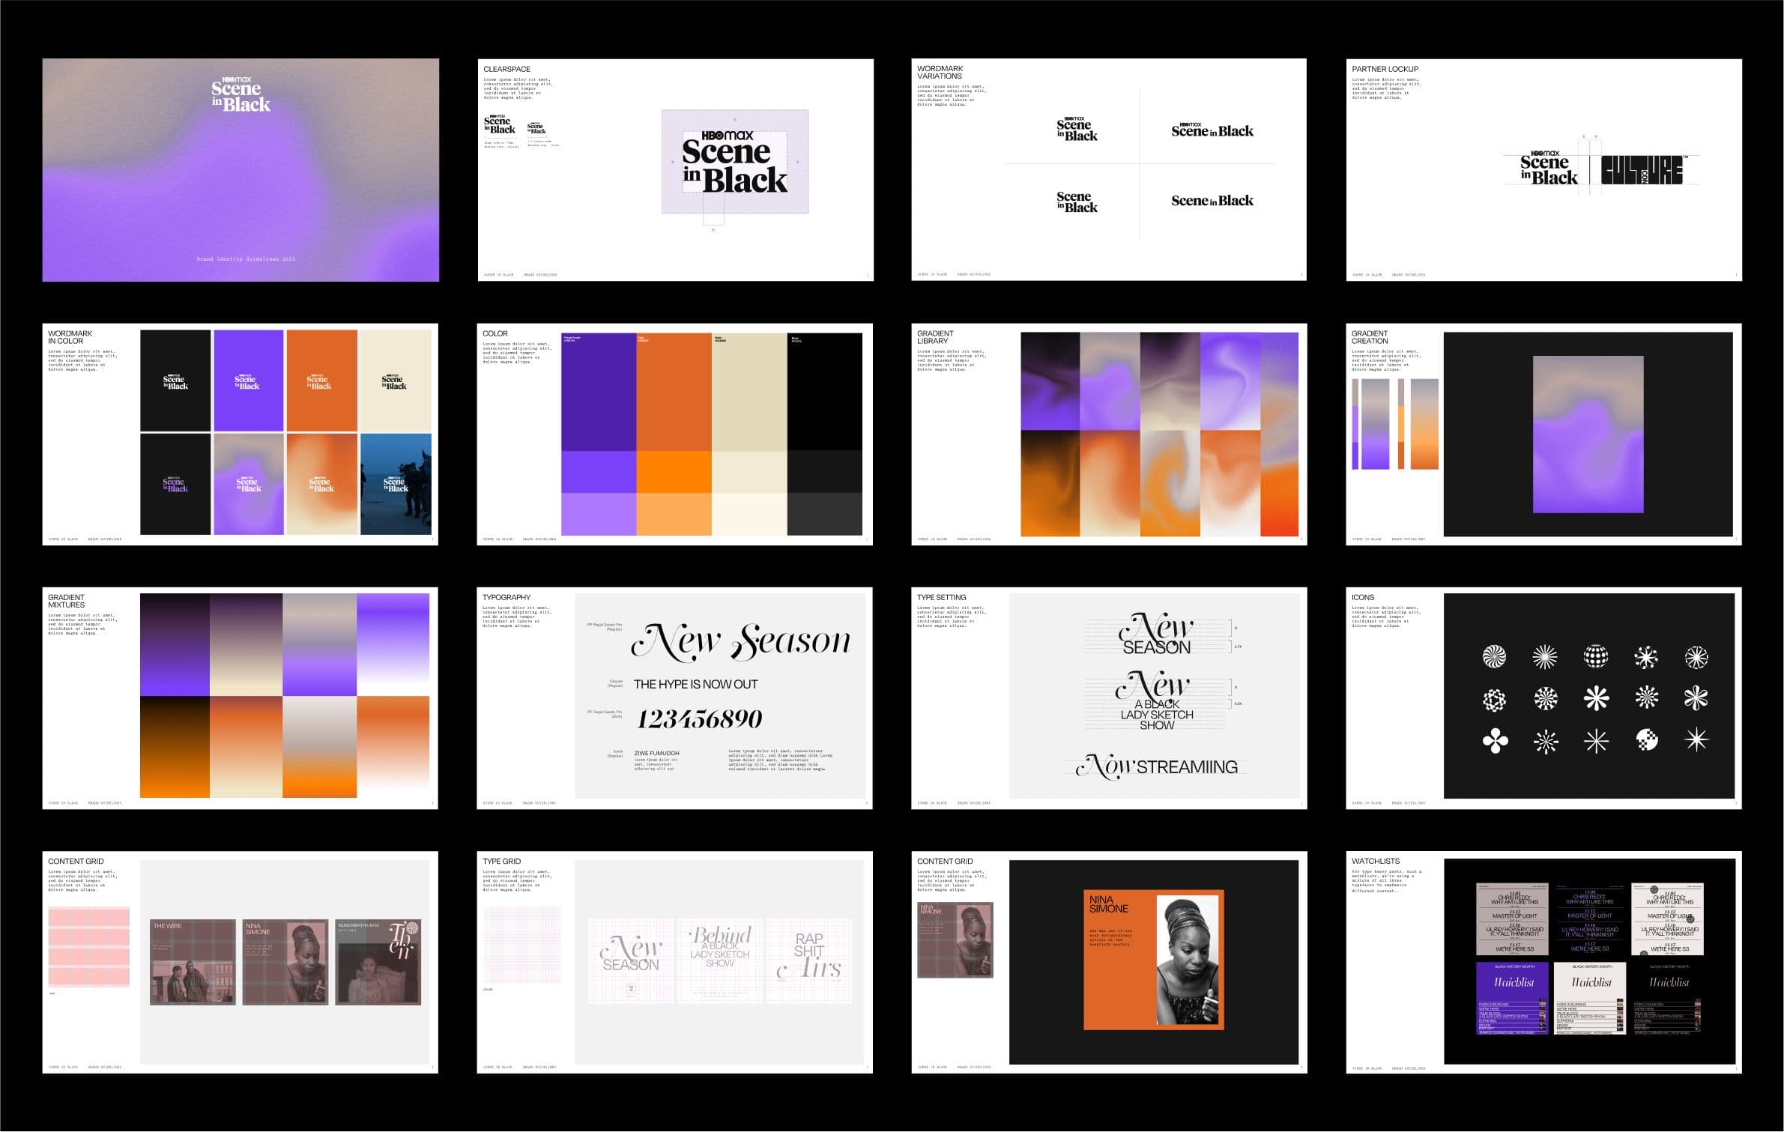Click the 'WORDMARK VARIATIONS' heading
The image size is (1784, 1132).
pyautogui.click(x=940, y=72)
